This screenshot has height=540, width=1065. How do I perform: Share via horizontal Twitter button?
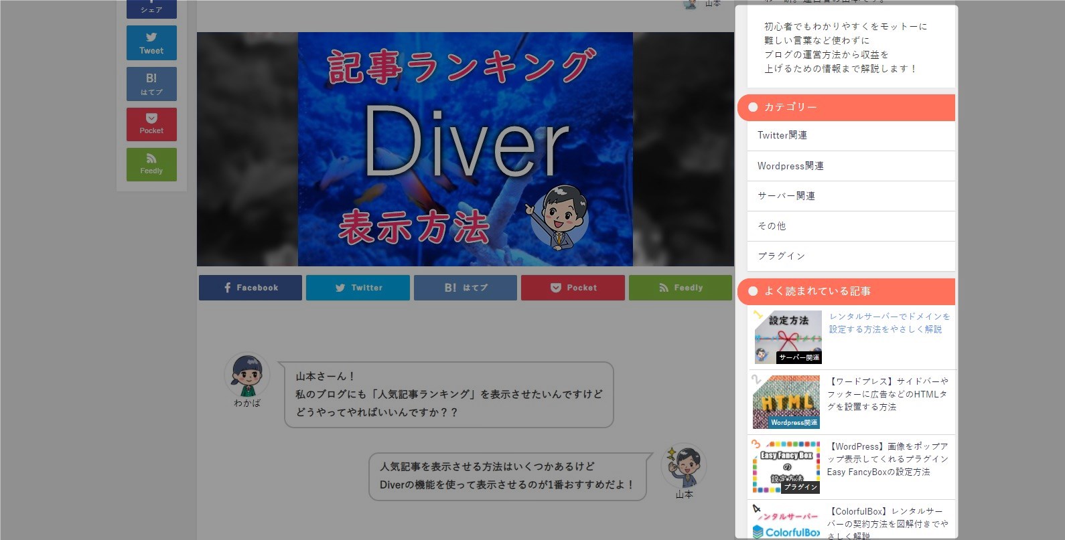click(x=358, y=288)
